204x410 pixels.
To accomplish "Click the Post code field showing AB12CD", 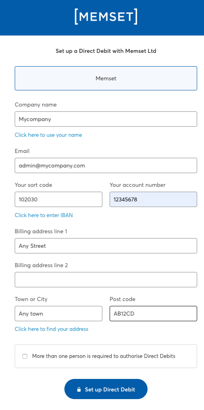I will coord(153,314).
